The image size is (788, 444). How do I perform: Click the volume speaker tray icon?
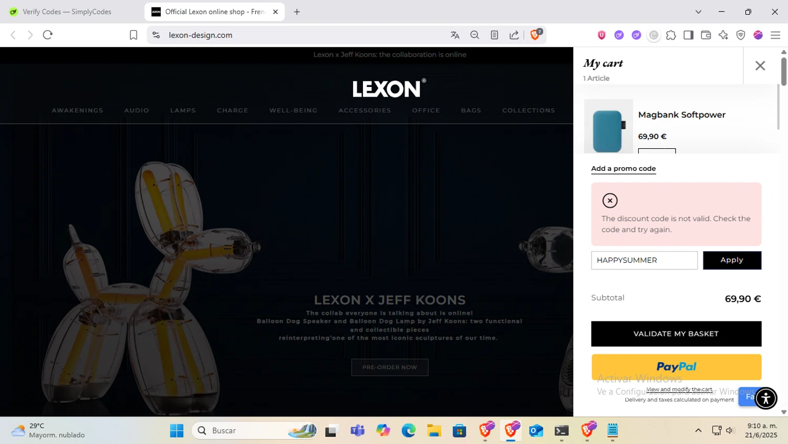[730, 430]
